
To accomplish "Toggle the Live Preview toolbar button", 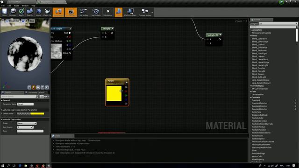I will tap(71, 13).
